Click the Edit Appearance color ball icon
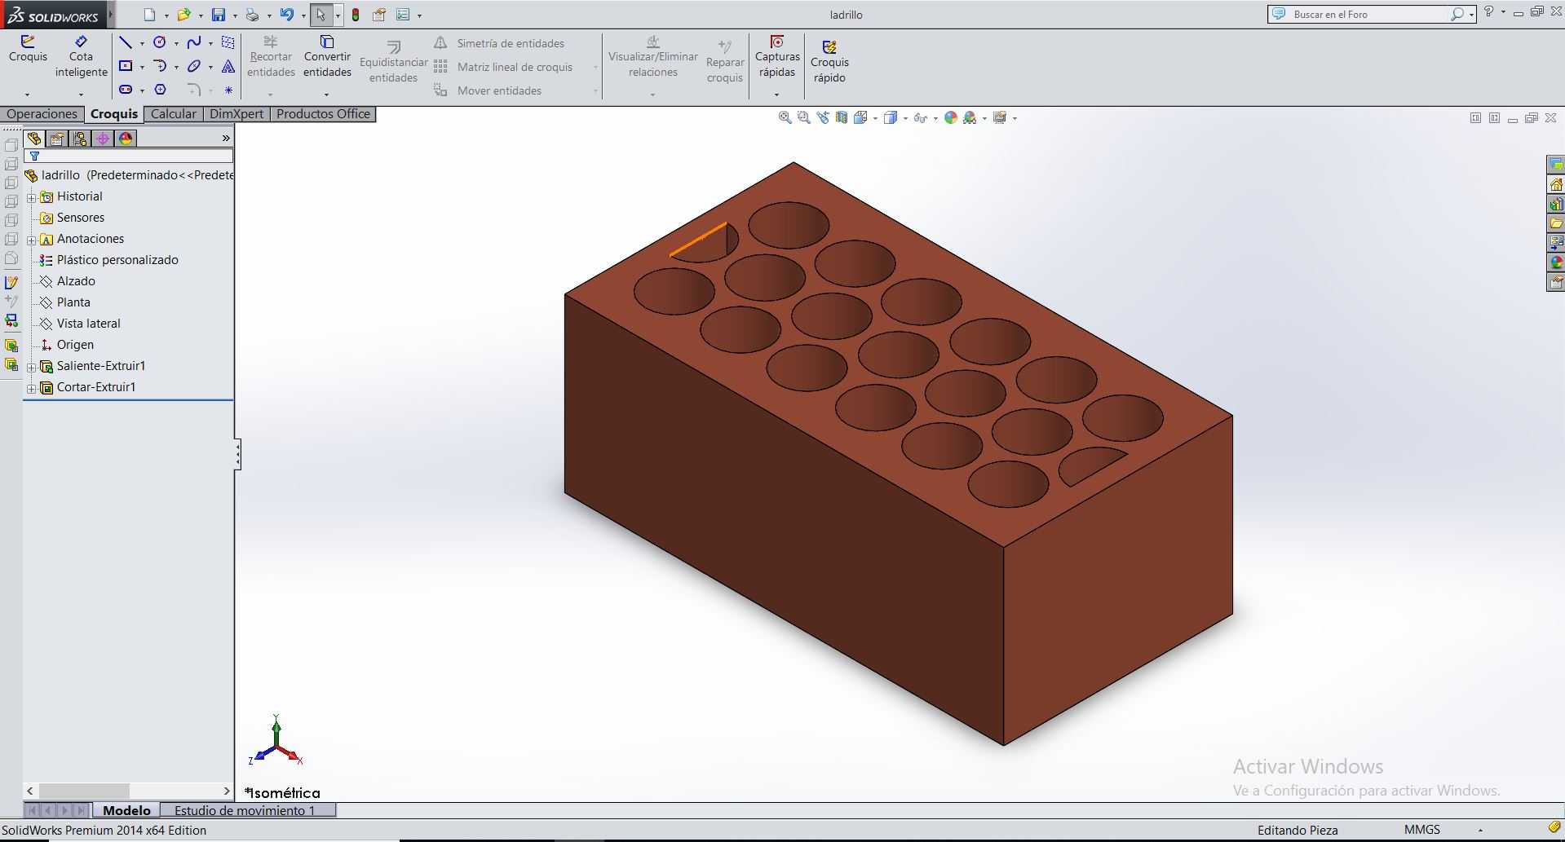The image size is (1565, 842). 950,117
